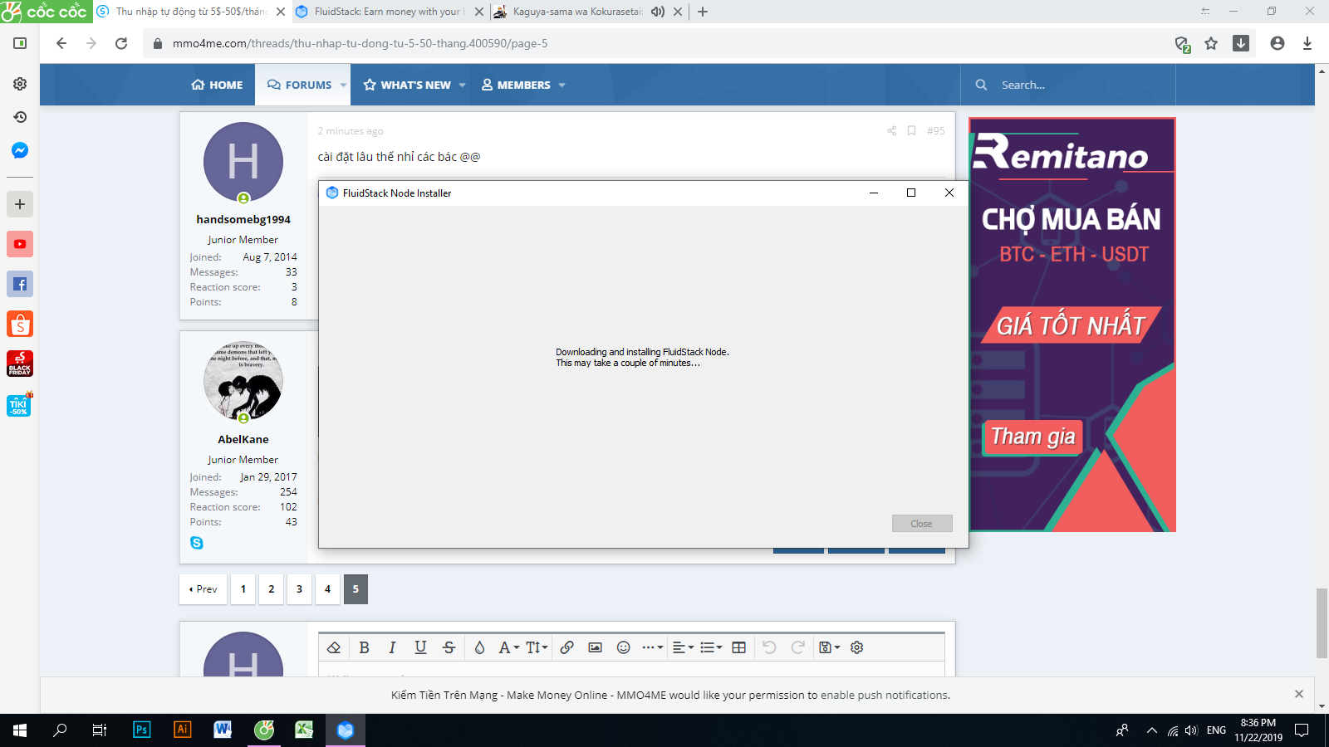
Task: Click the editor settings gear icon
Action: click(x=857, y=647)
